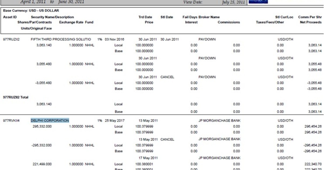Image resolution: width=324 pixels, height=170 pixels.
Task: Click the Exchange Rate header
Action: tap(71, 22)
